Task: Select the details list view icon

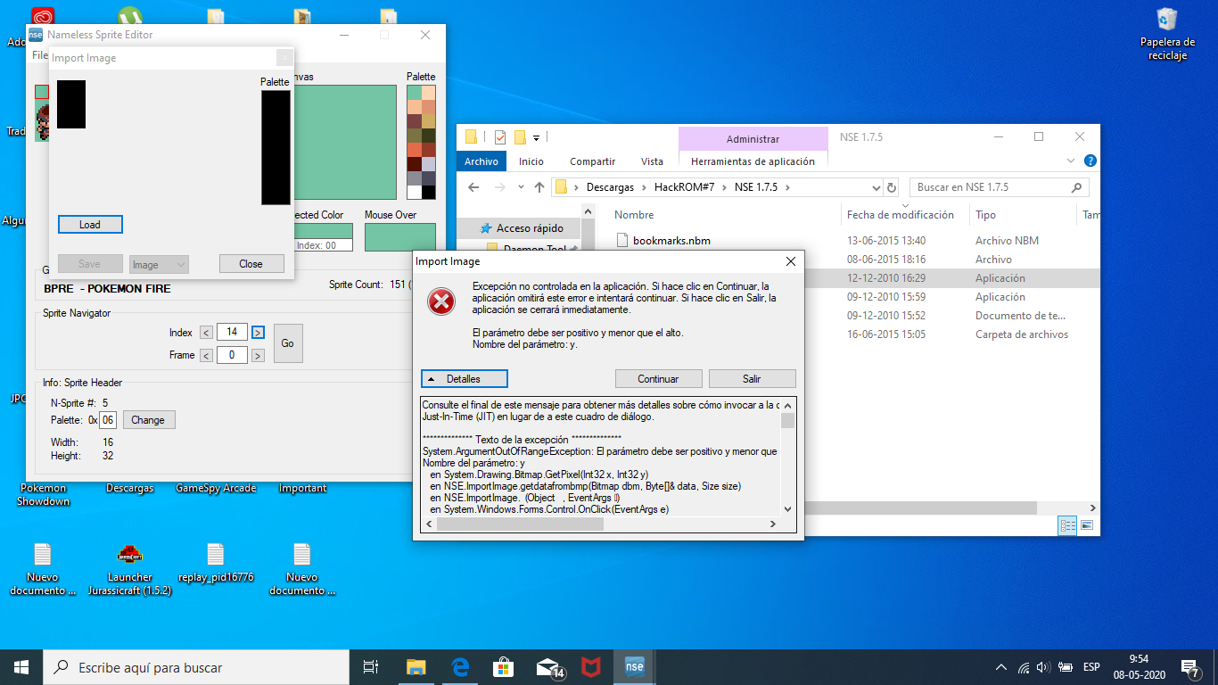Action: pos(1068,525)
